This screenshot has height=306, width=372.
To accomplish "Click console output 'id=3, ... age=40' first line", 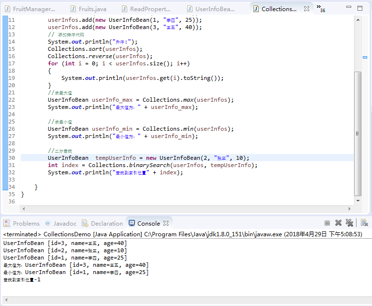I will pos(65,244).
